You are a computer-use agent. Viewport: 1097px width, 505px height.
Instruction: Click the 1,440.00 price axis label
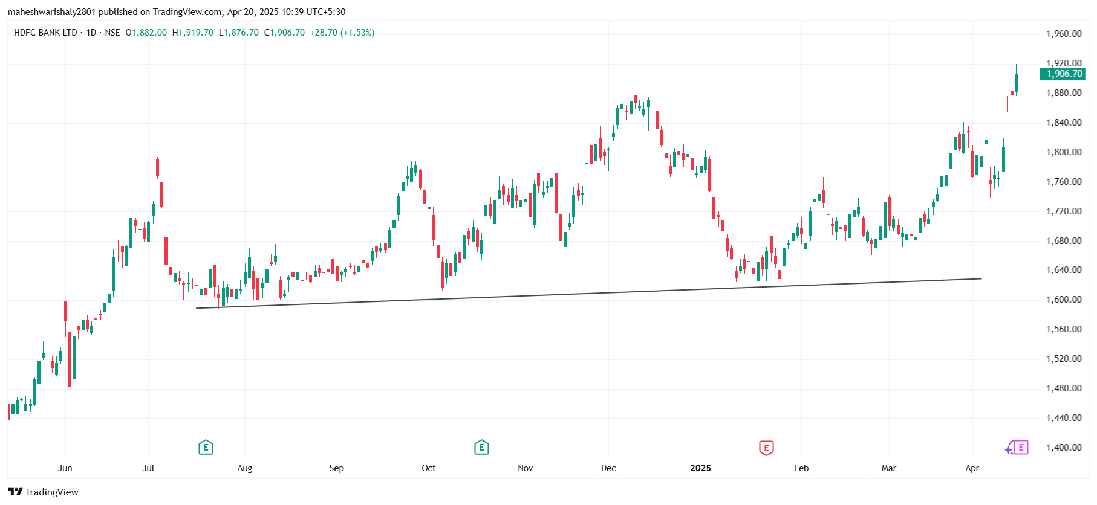pyautogui.click(x=1064, y=418)
